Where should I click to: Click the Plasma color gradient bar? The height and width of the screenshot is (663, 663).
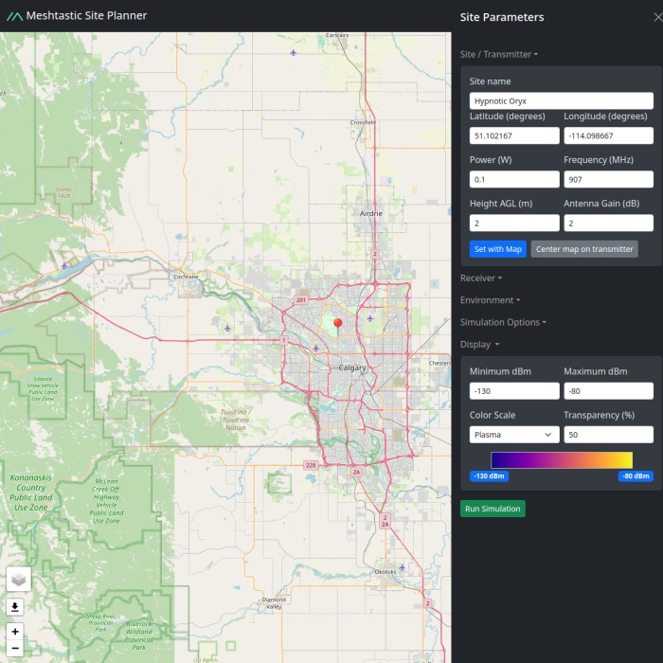pos(561,460)
